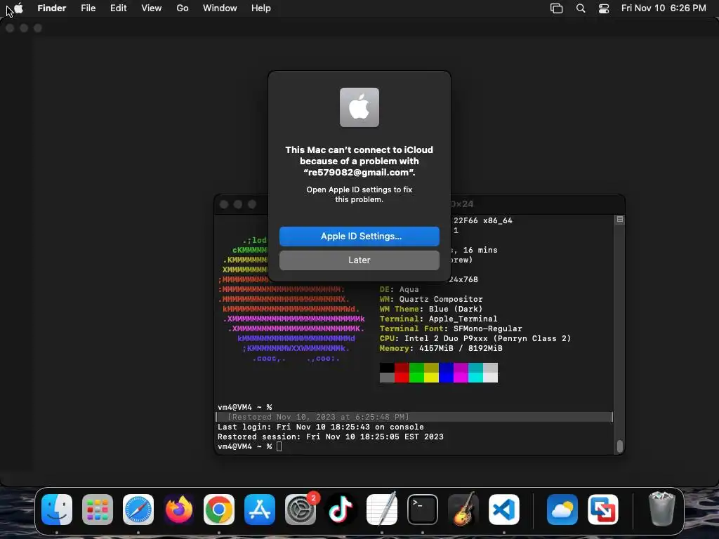This screenshot has width=719, height=539.
Task: Launch Visual Studio Code from the Dock
Action: tap(503, 510)
